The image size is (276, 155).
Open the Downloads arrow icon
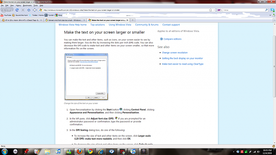click(274, 15)
